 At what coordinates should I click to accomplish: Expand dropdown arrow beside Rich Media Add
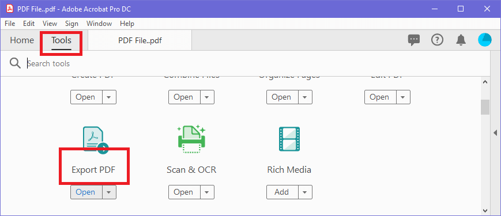[x=305, y=192]
